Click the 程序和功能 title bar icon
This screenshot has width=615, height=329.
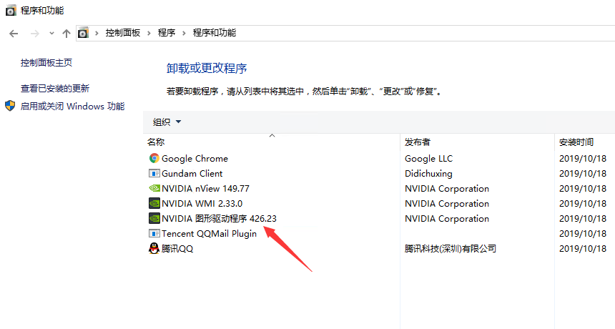[11, 10]
